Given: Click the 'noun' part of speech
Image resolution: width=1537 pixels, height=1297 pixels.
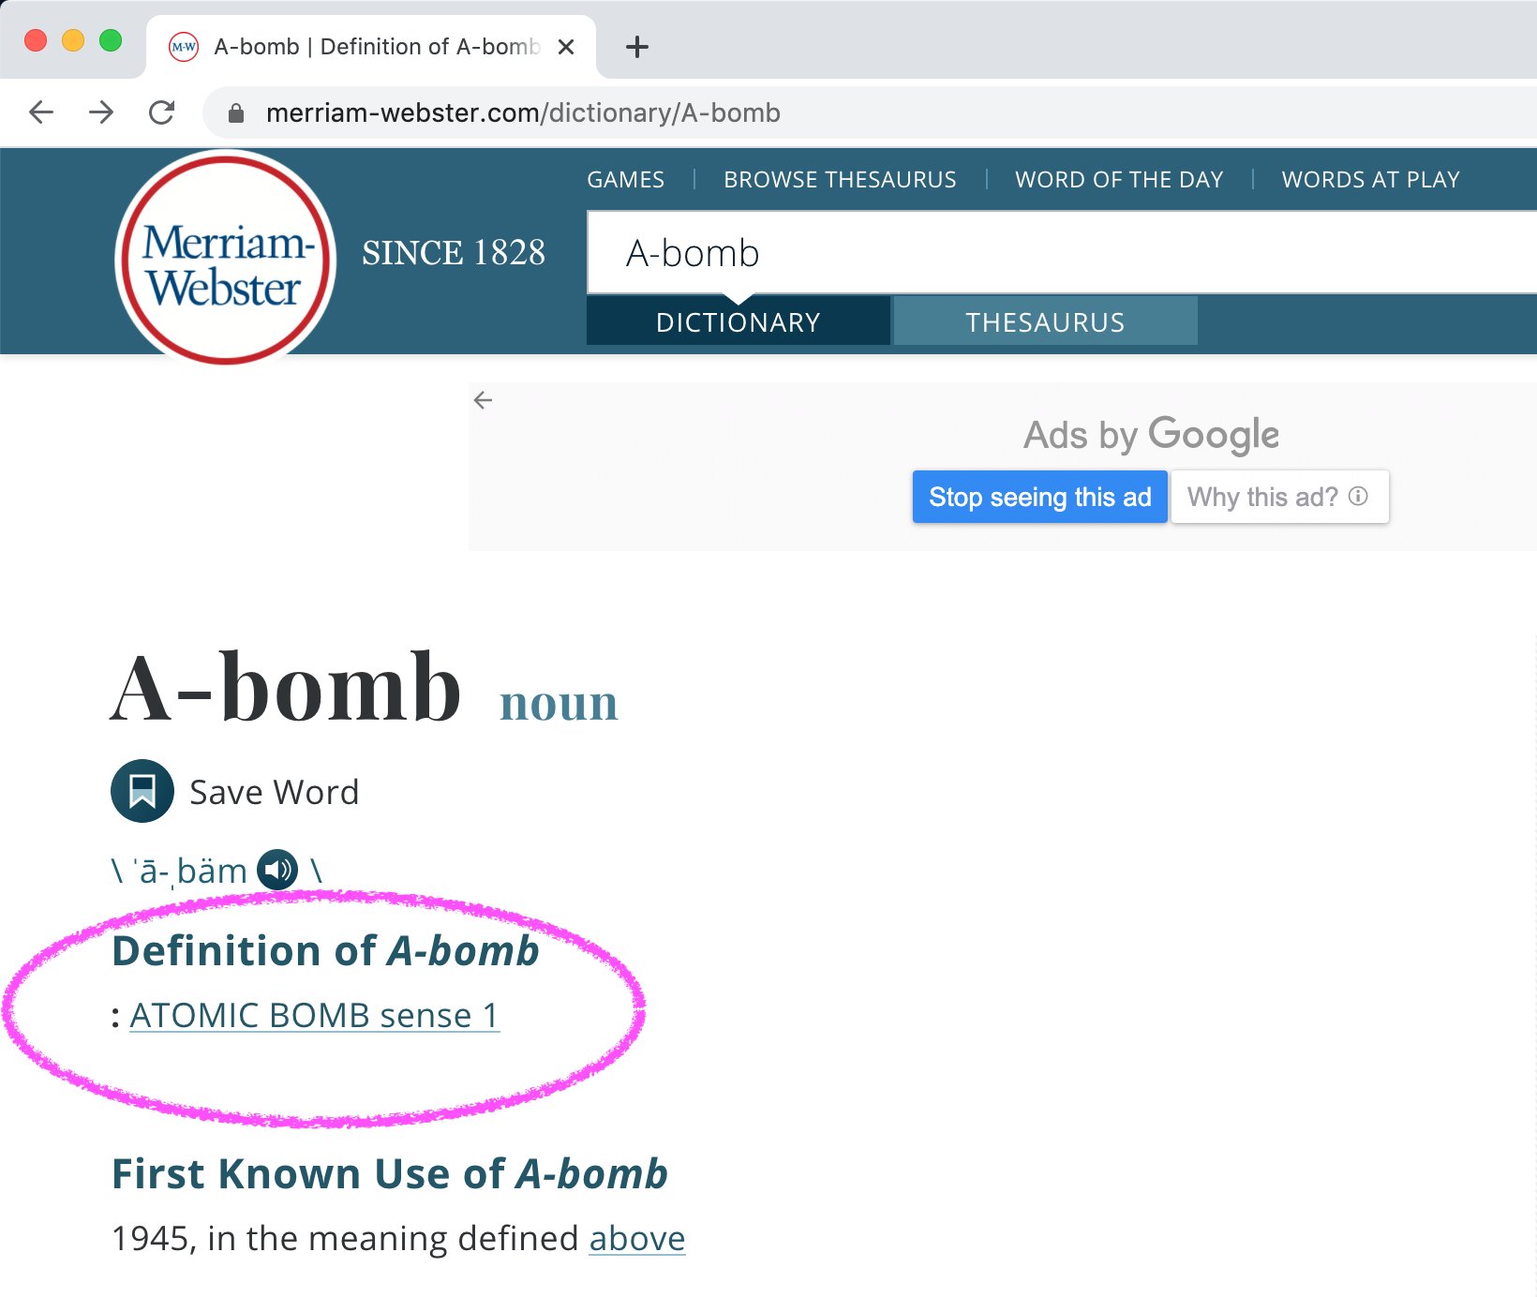Looking at the screenshot, I should coord(560,702).
